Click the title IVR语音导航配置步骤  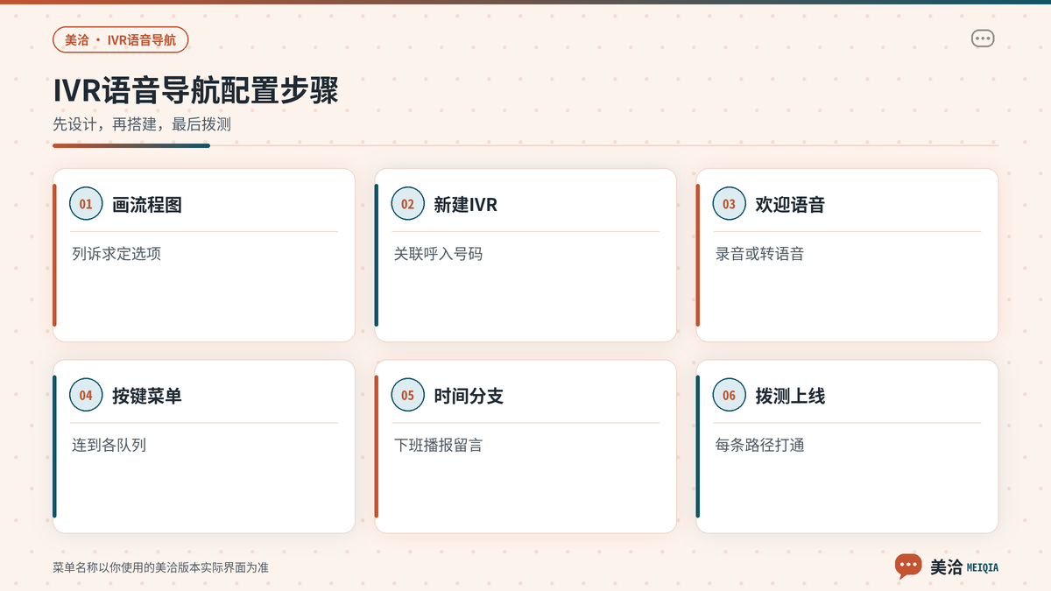pos(195,92)
